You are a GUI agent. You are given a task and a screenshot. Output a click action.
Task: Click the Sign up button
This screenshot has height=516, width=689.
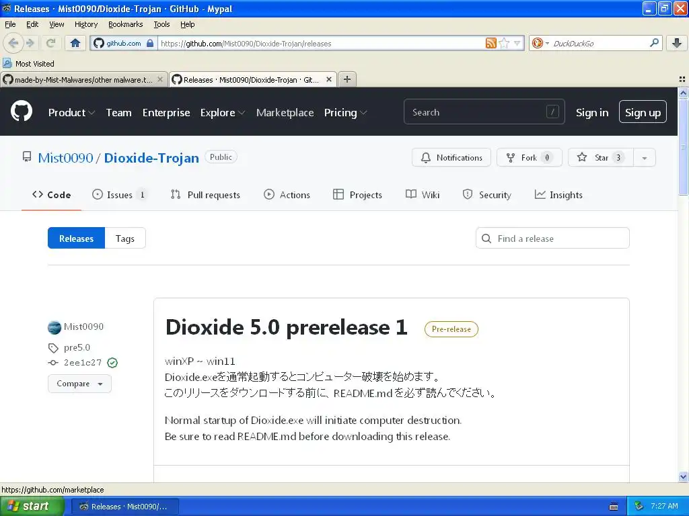tap(643, 112)
